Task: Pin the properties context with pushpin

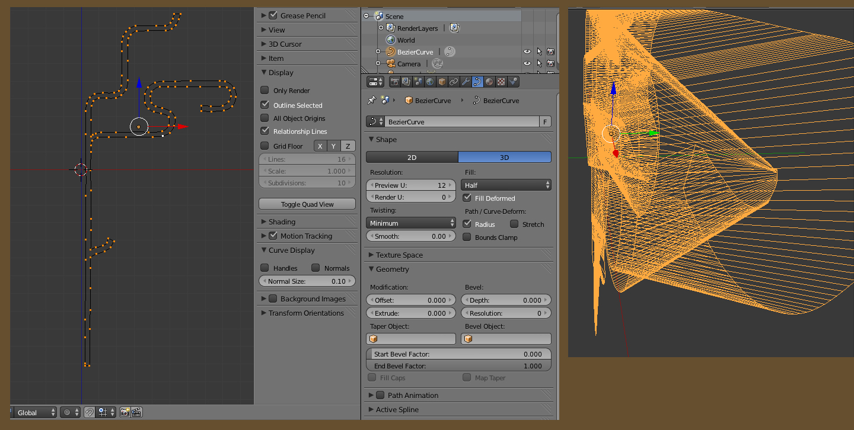Action: coord(372,101)
